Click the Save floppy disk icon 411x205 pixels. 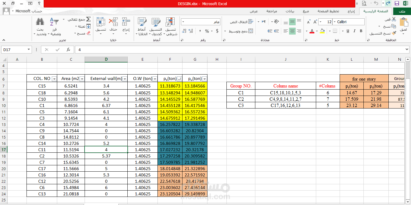(397, 3)
